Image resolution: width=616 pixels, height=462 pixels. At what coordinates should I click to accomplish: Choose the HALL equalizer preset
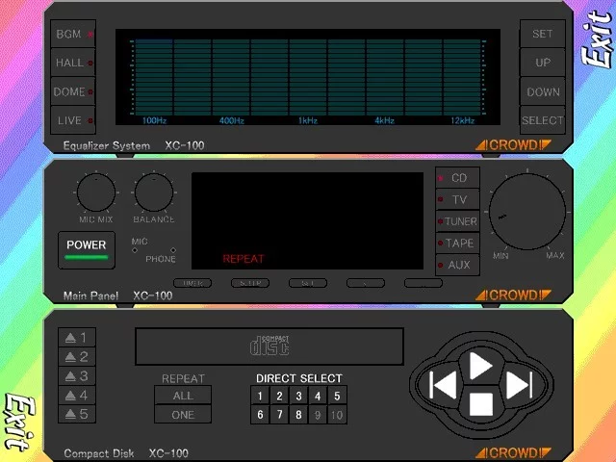(73, 63)
